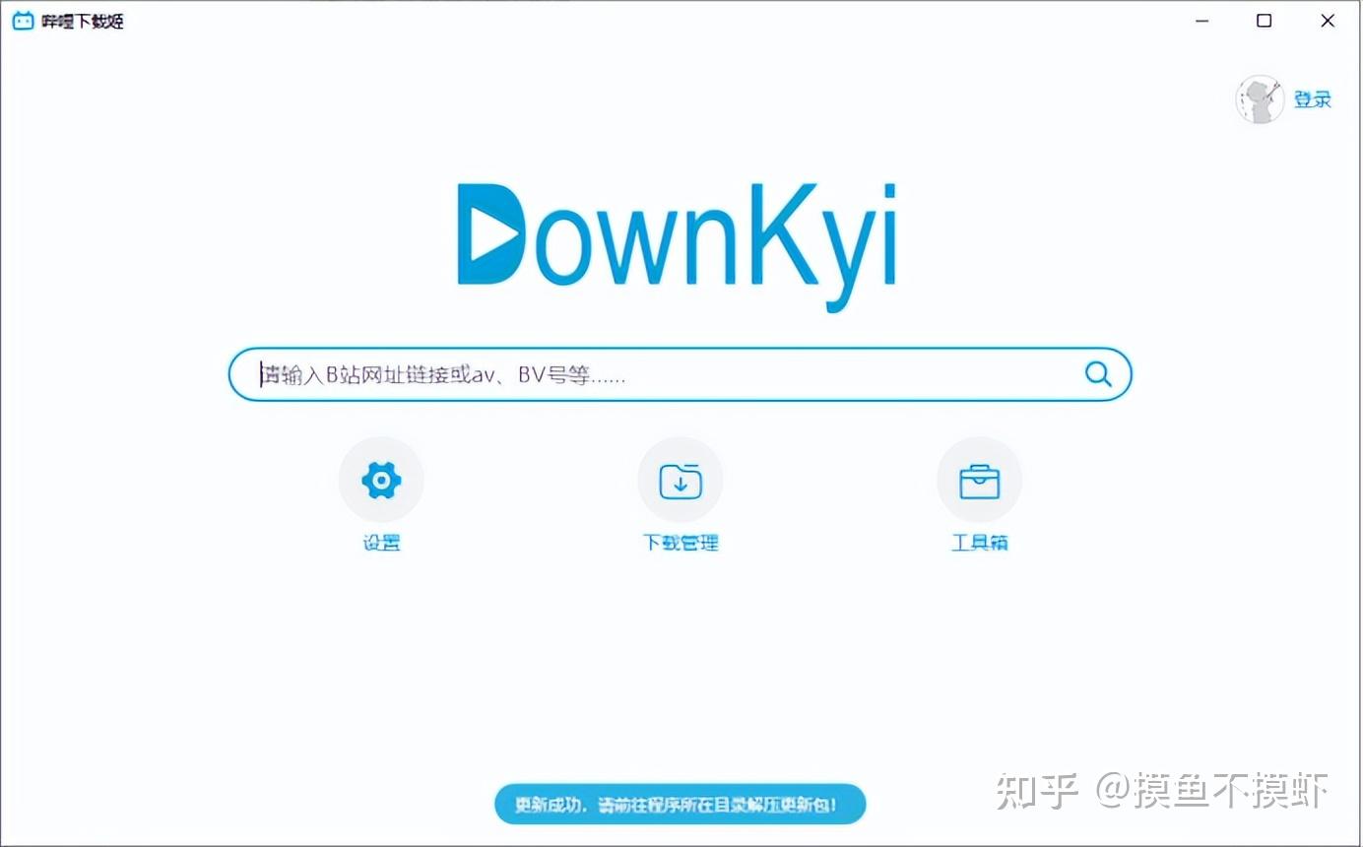Open Settings via the gear icon
The width and height of the screenshot is (1363, 847).
click(x=381, y=481)
